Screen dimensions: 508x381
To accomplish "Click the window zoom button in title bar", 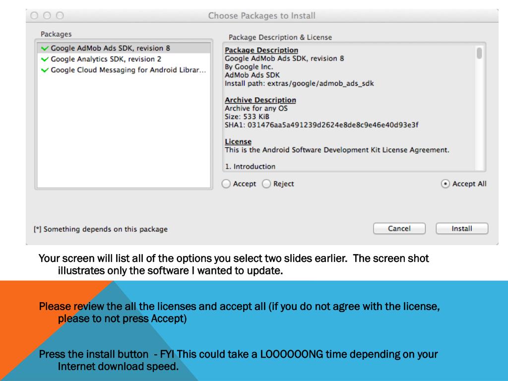I will pyautogui.click(x=60, y=15).
